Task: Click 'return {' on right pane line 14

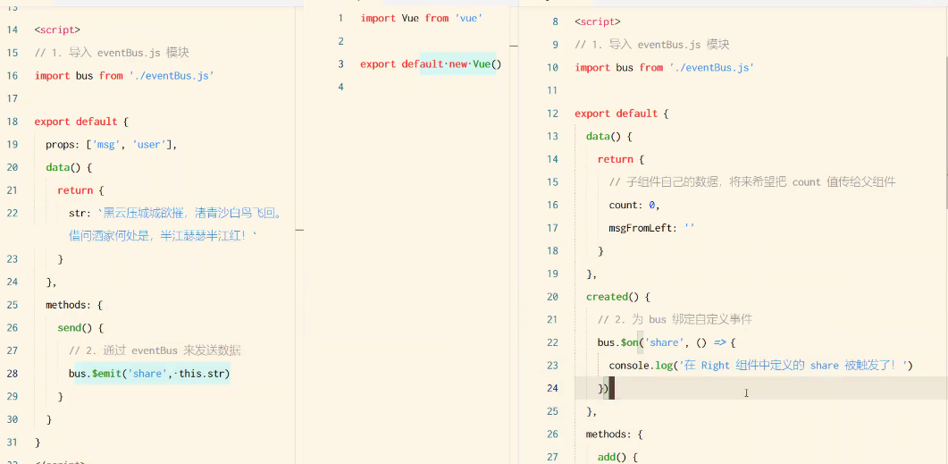Action: (x=621, y=159)
